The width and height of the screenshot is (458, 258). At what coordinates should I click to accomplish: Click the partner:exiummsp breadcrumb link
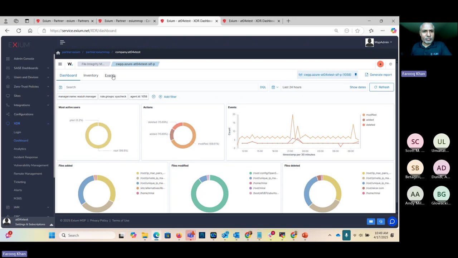point(98,52)
